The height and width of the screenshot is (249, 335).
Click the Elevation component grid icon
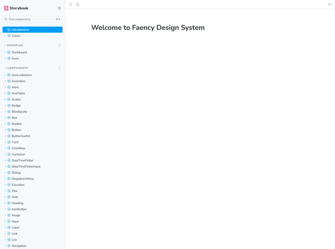pyautogui.click(x=9, y=185)
